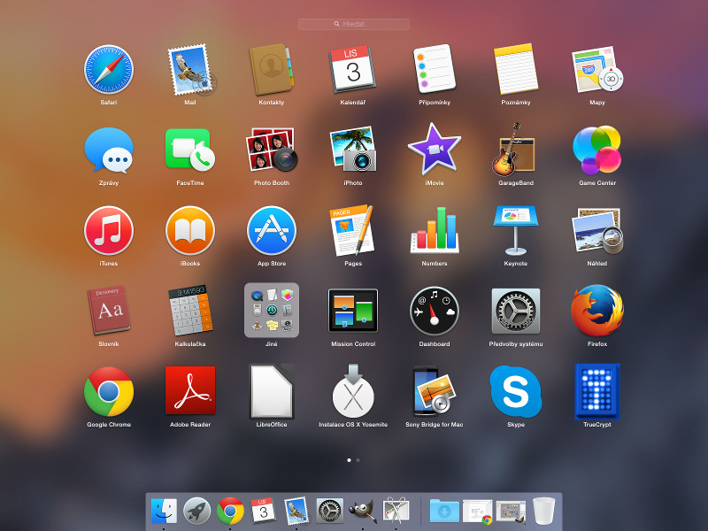Open the Kontakty address book app
This screenshot has height=531, width=708.
(272, 70)
